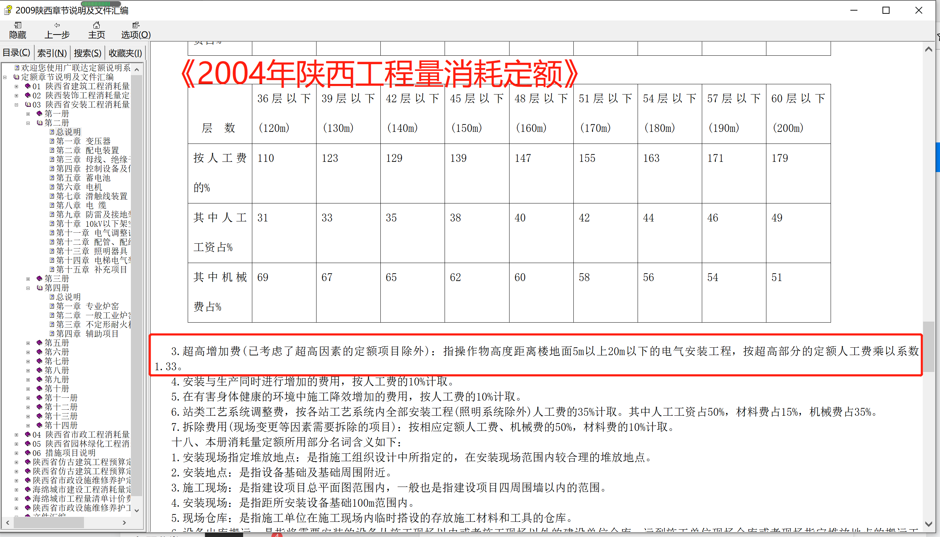Image resolution: width=940 pixels, height=537 pixels.
Task: Click content pane scroll-up arrow
Action: (929, 49)
